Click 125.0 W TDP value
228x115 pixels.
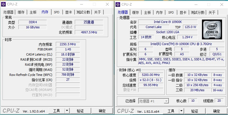(x=190, y=27)
